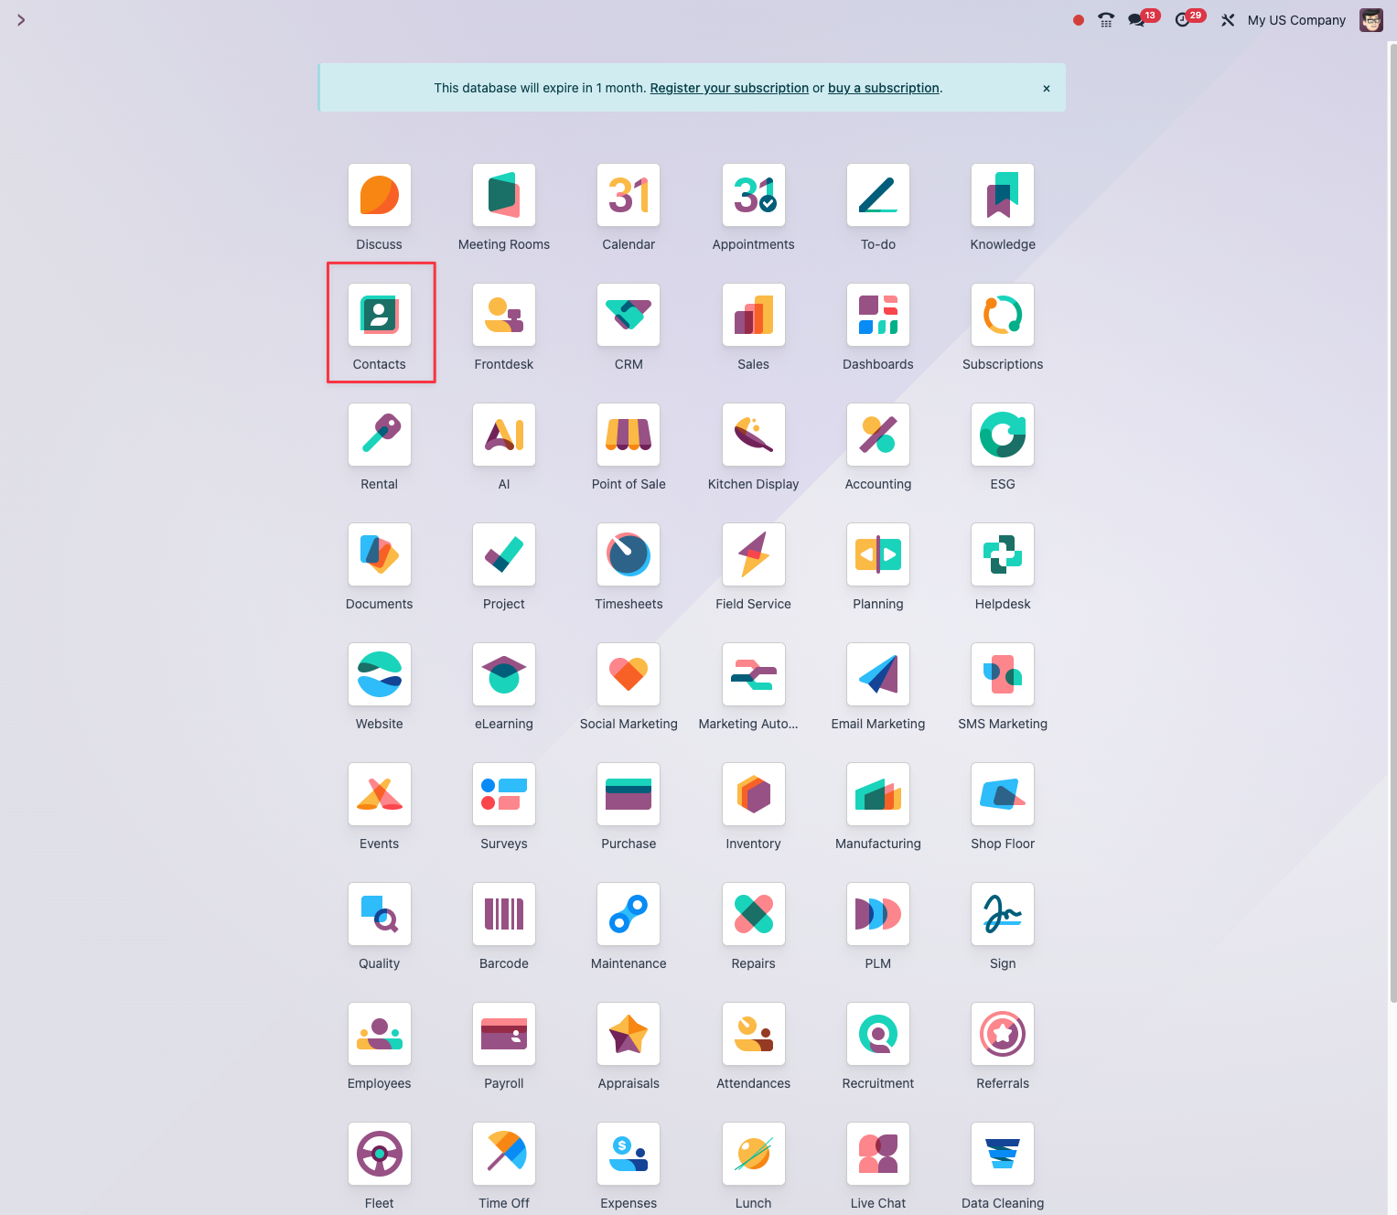Launch the Subscriptions app

1003,315
